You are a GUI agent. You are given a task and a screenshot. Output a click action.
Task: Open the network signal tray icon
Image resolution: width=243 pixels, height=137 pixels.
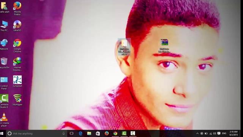click(210, 133)
